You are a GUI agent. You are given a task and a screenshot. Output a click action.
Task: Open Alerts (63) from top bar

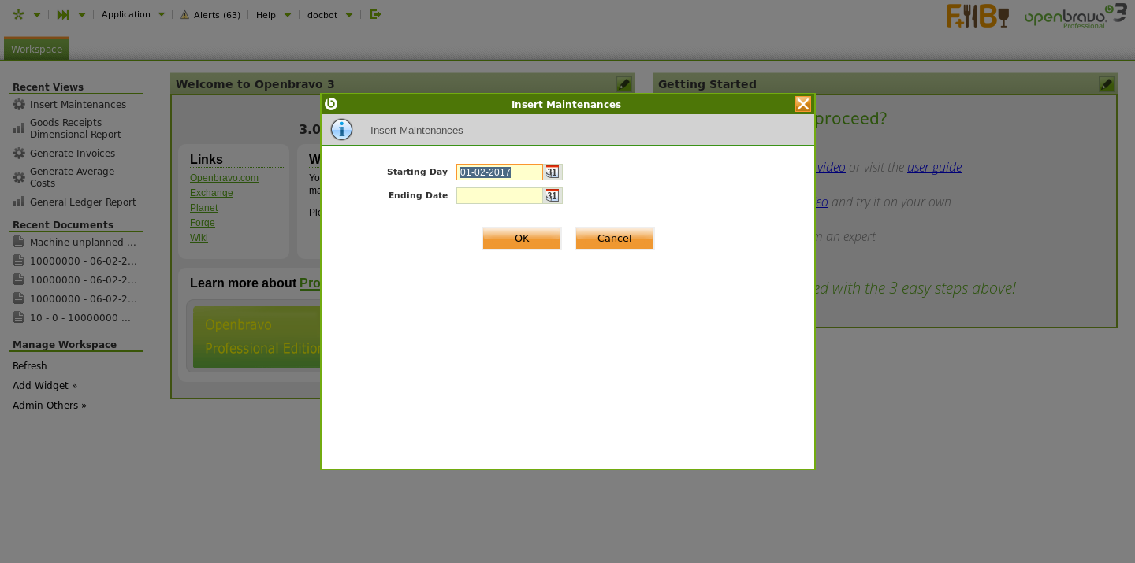[210, 14]
